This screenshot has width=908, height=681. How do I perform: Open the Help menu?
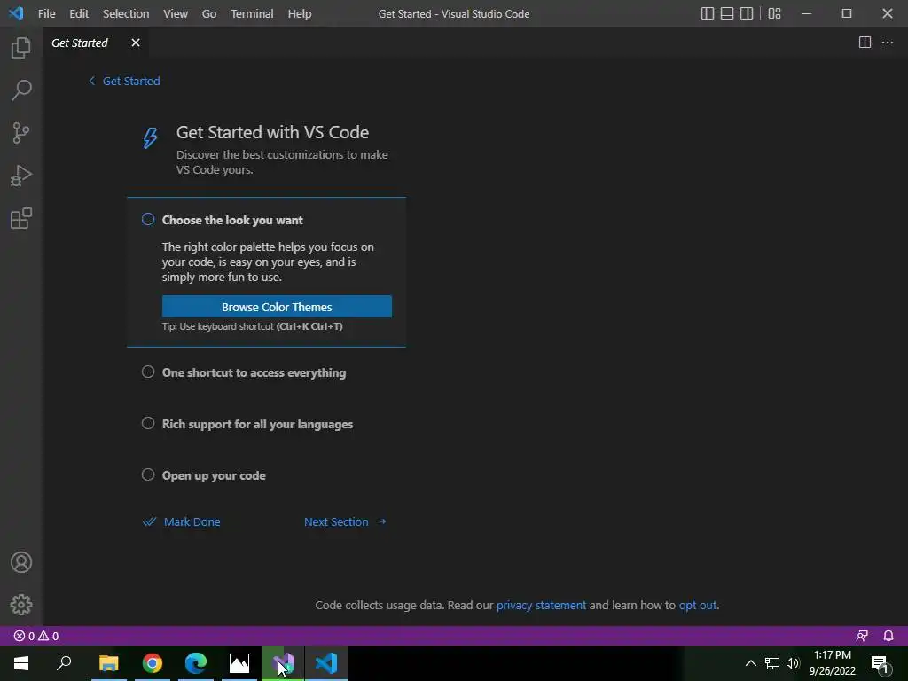[x=300, y=13]
